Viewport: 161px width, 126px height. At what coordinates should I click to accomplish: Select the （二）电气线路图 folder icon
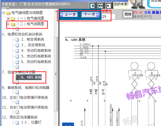click(13, 24)
